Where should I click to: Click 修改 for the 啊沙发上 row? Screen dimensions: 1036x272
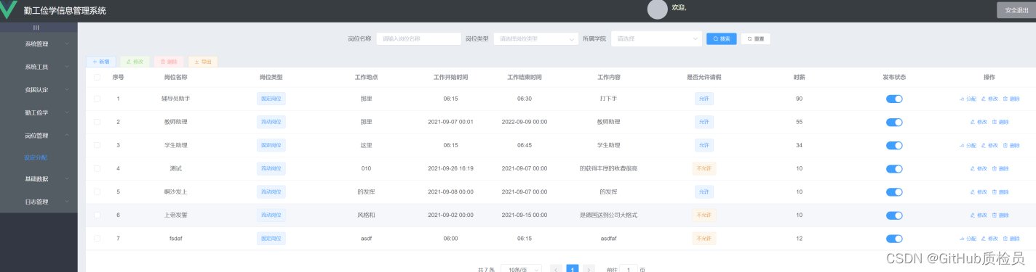pos(979,191)
